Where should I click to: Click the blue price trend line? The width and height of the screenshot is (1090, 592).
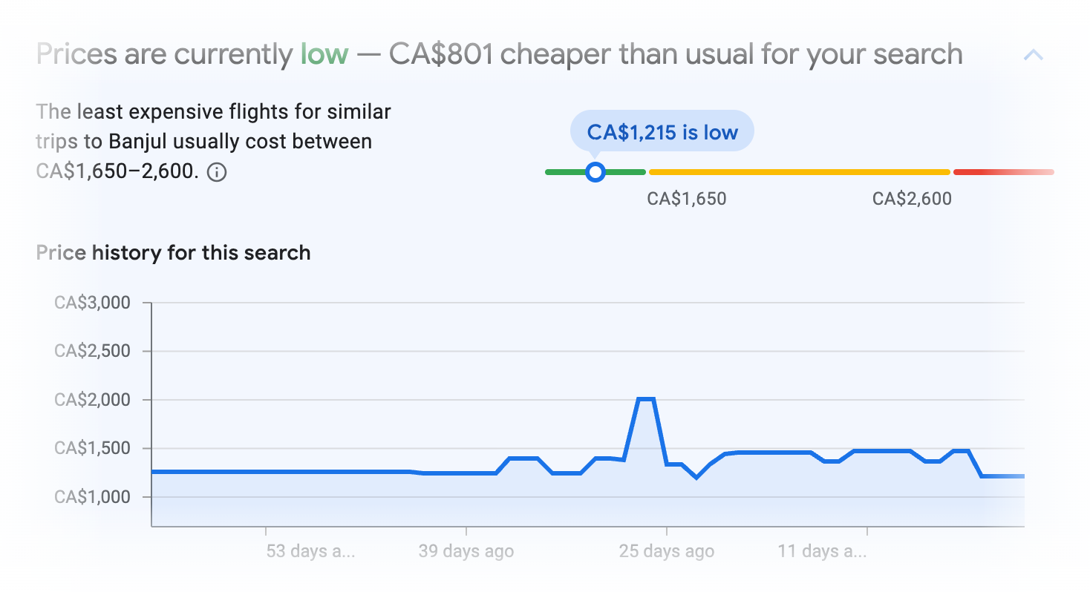click(297, 471)
